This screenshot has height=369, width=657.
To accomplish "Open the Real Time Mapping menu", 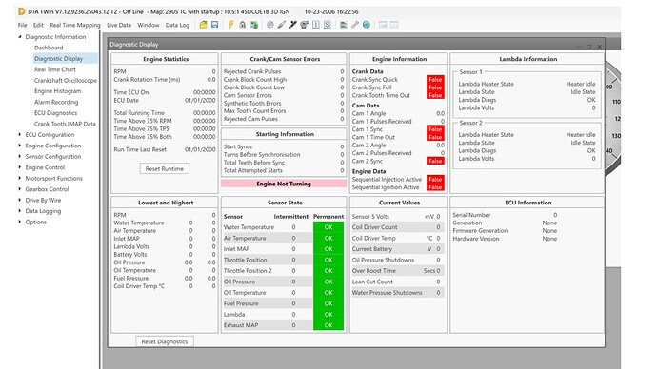I will [x=75, y=25].
